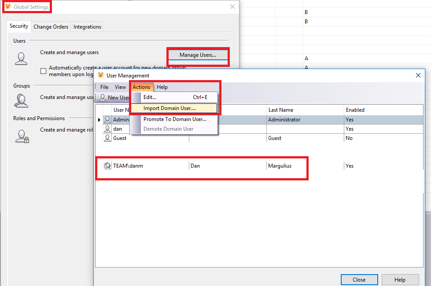Click the New User toolbar button
Image resolution: width=431 pixels, height=286 pixels.
[114, 98]
